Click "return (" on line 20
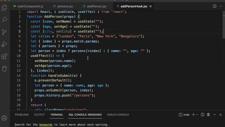Image resolution: width=225 pixels, height=127 pixels. [x=38, y=105]
